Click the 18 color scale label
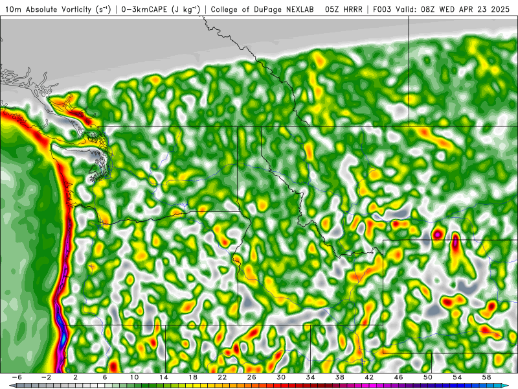 coord(193,377)
